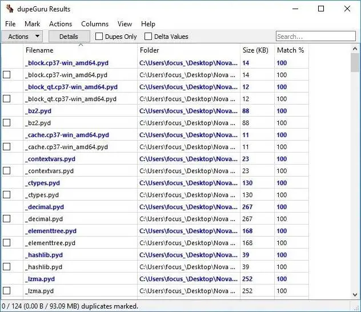The height and width of the screenshot is (312, 361).
Task: Expand the Actions dropdown button in toolbar
Action: point(22,37)
